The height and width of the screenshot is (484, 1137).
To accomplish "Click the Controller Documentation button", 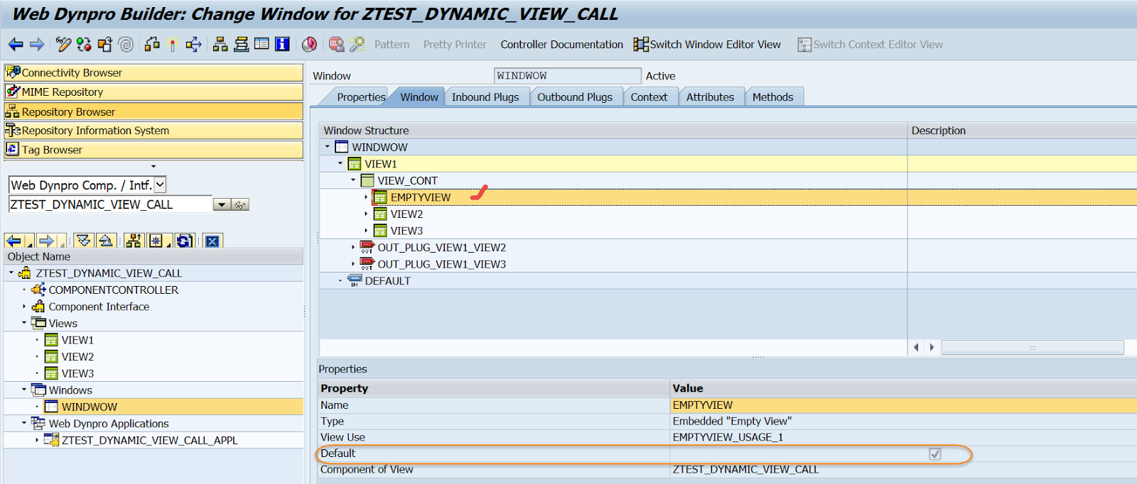I will (x=561, y=45).
